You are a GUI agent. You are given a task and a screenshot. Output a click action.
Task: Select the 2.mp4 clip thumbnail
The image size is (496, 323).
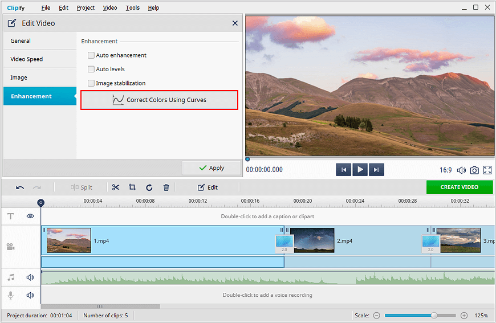click(x=312, y=240)
